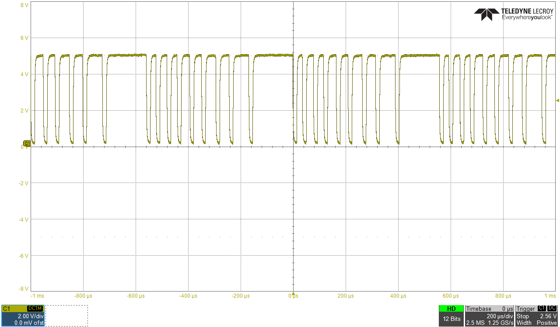This screenshot has width=560, height=327.
Task: Click the -200 µs time axis label
Action: point(241,296)
